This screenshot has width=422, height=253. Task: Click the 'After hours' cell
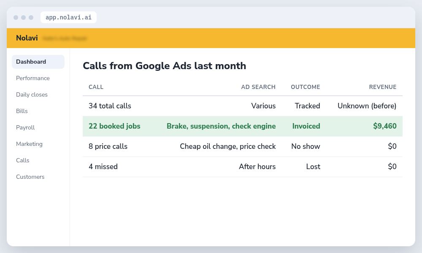(257, 167)
